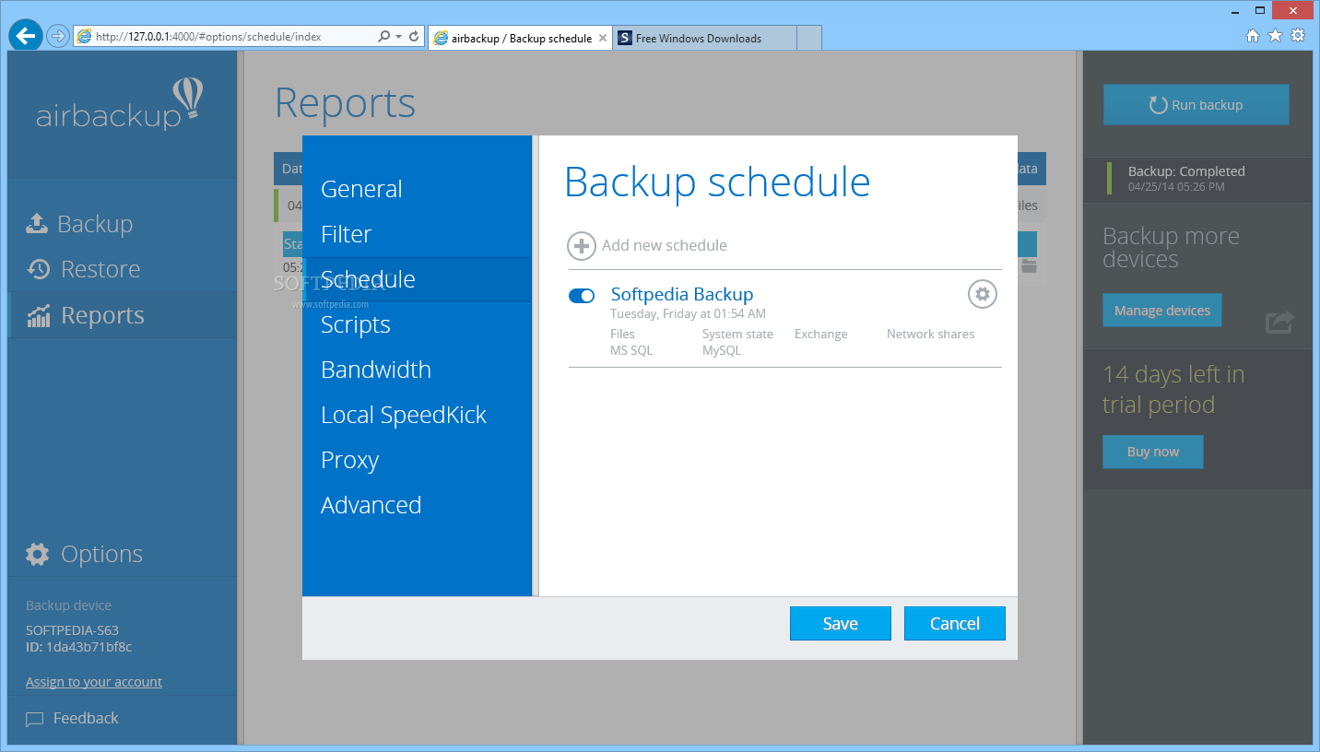Image resolution: width=1320 pixels, height=752 pixels.
Task: Open the Feedback link
Action: point(86,719)
